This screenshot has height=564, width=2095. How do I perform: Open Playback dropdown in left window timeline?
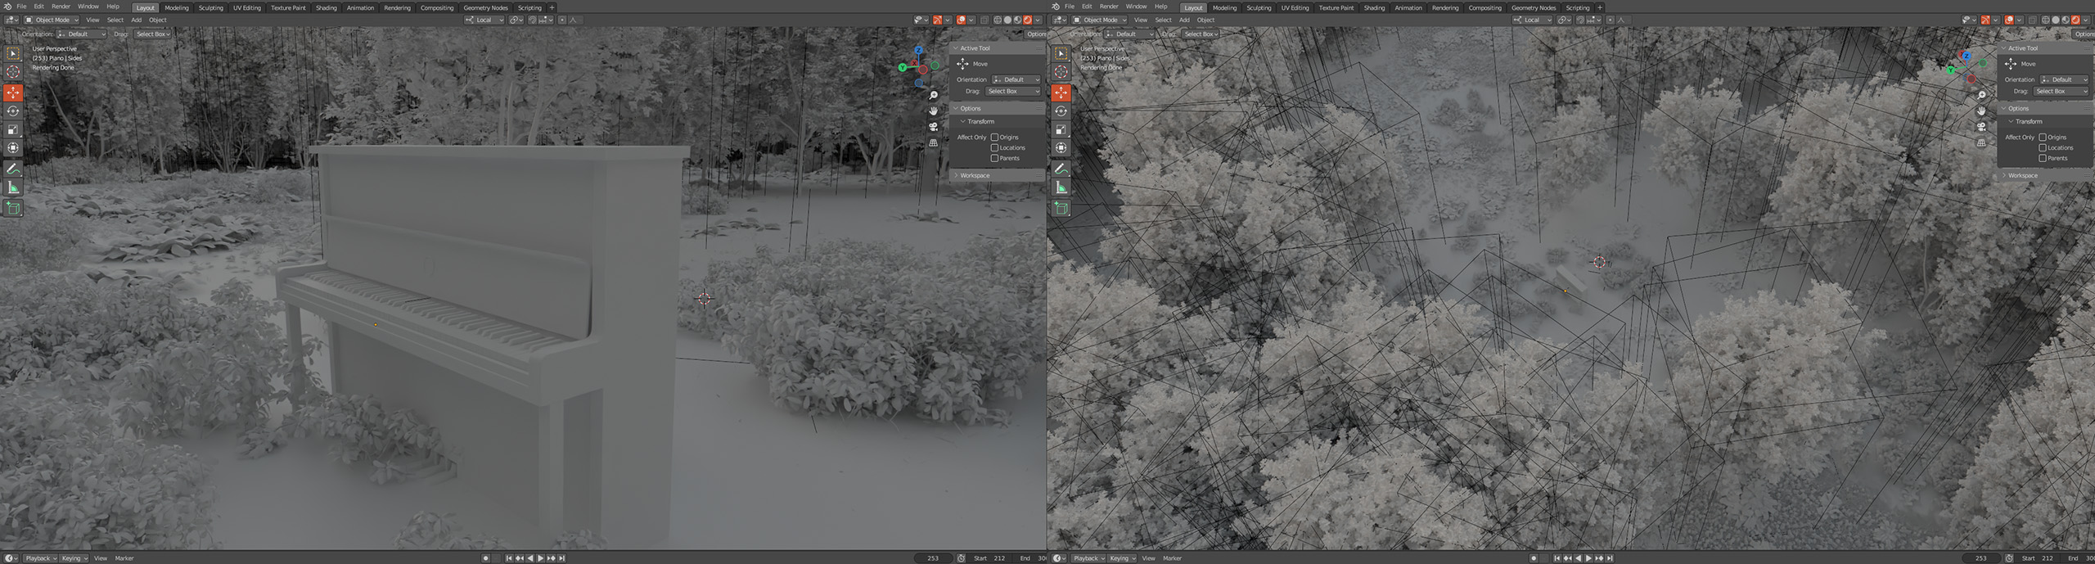pyautogui.click(x=39, y=558)
